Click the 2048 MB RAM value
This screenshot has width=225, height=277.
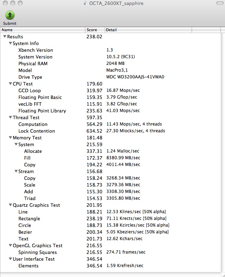click(x=116, y=63)
